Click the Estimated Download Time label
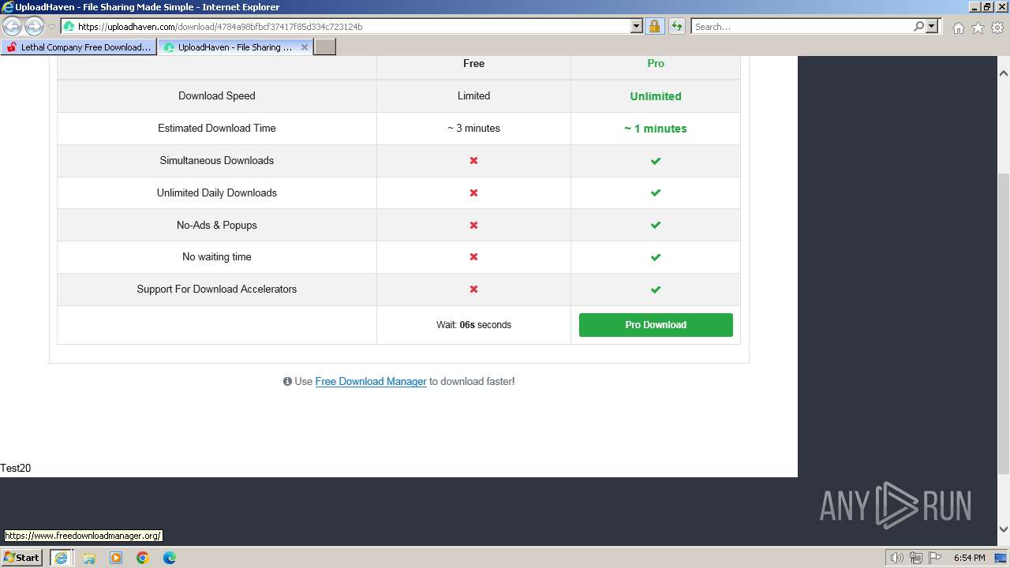This screenshot has width=1010, height=568. point(217,128)
